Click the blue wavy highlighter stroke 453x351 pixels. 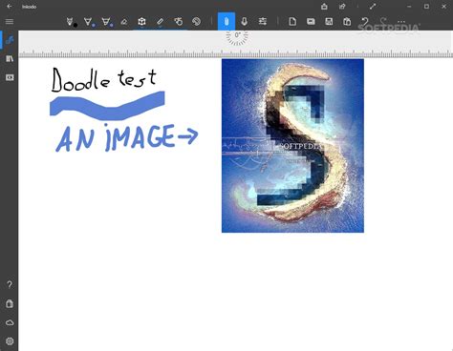click(107, 106)
